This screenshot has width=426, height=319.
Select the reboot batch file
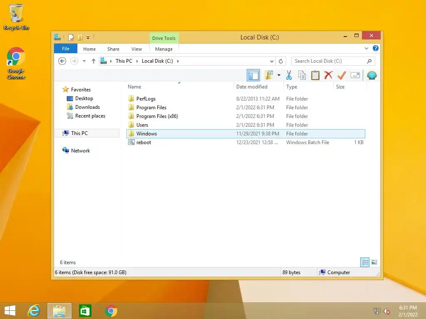[x=246, y=142]
